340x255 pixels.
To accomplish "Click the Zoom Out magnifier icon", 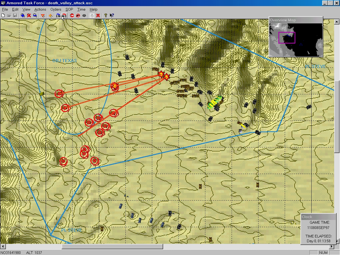I will 35,15.
